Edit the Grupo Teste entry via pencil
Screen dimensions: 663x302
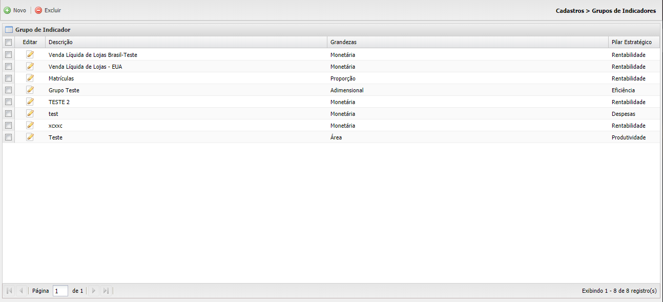coord(30,90)
